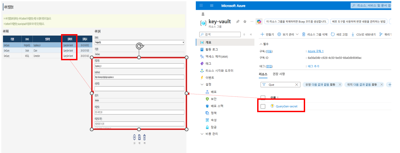The width and height of the screenshot is (400, 153).
Task: Click the Azure sidebar 검색 box
Action: click(220, 34)
